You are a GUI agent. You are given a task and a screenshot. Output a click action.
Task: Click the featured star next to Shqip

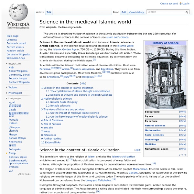(6, 153)
